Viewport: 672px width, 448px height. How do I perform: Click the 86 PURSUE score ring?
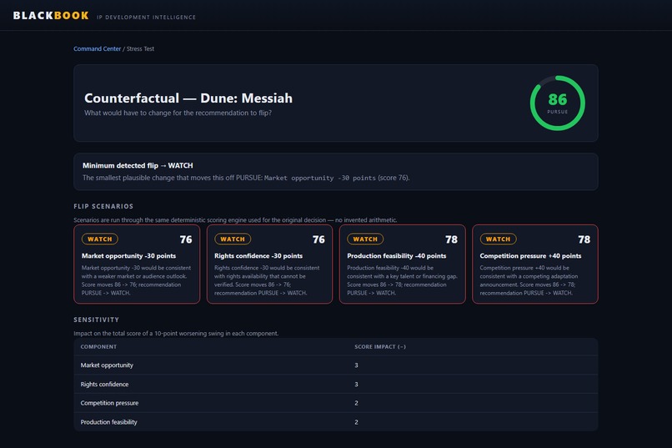point(557,103)
